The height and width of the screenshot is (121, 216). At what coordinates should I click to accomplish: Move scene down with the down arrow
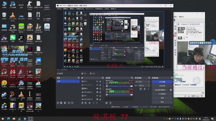click(72, 103)
